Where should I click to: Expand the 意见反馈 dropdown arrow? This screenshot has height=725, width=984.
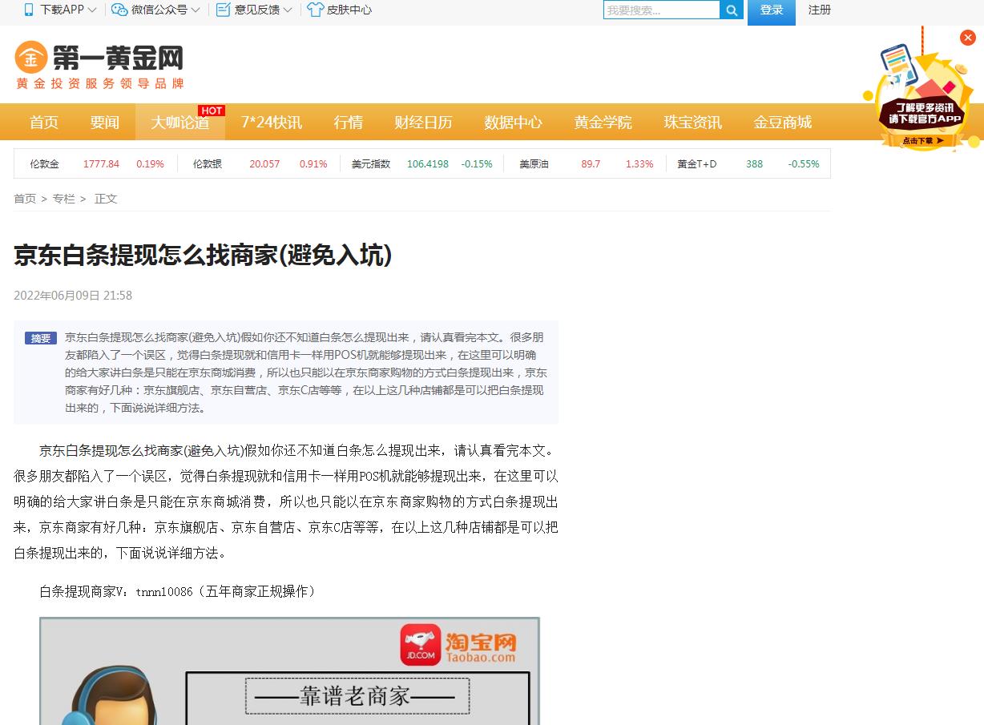(288, 10)
